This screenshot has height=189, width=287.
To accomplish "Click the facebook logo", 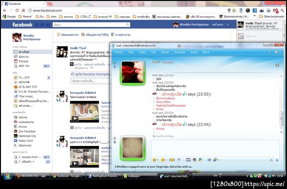I will point(22,24).
